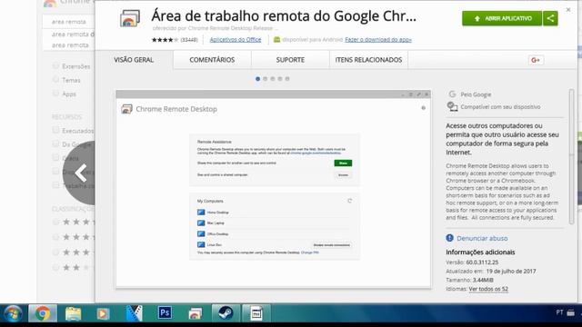Open Google Chrome from the taskbar
The height and width of the screenshot is (327, 582).
43,313
